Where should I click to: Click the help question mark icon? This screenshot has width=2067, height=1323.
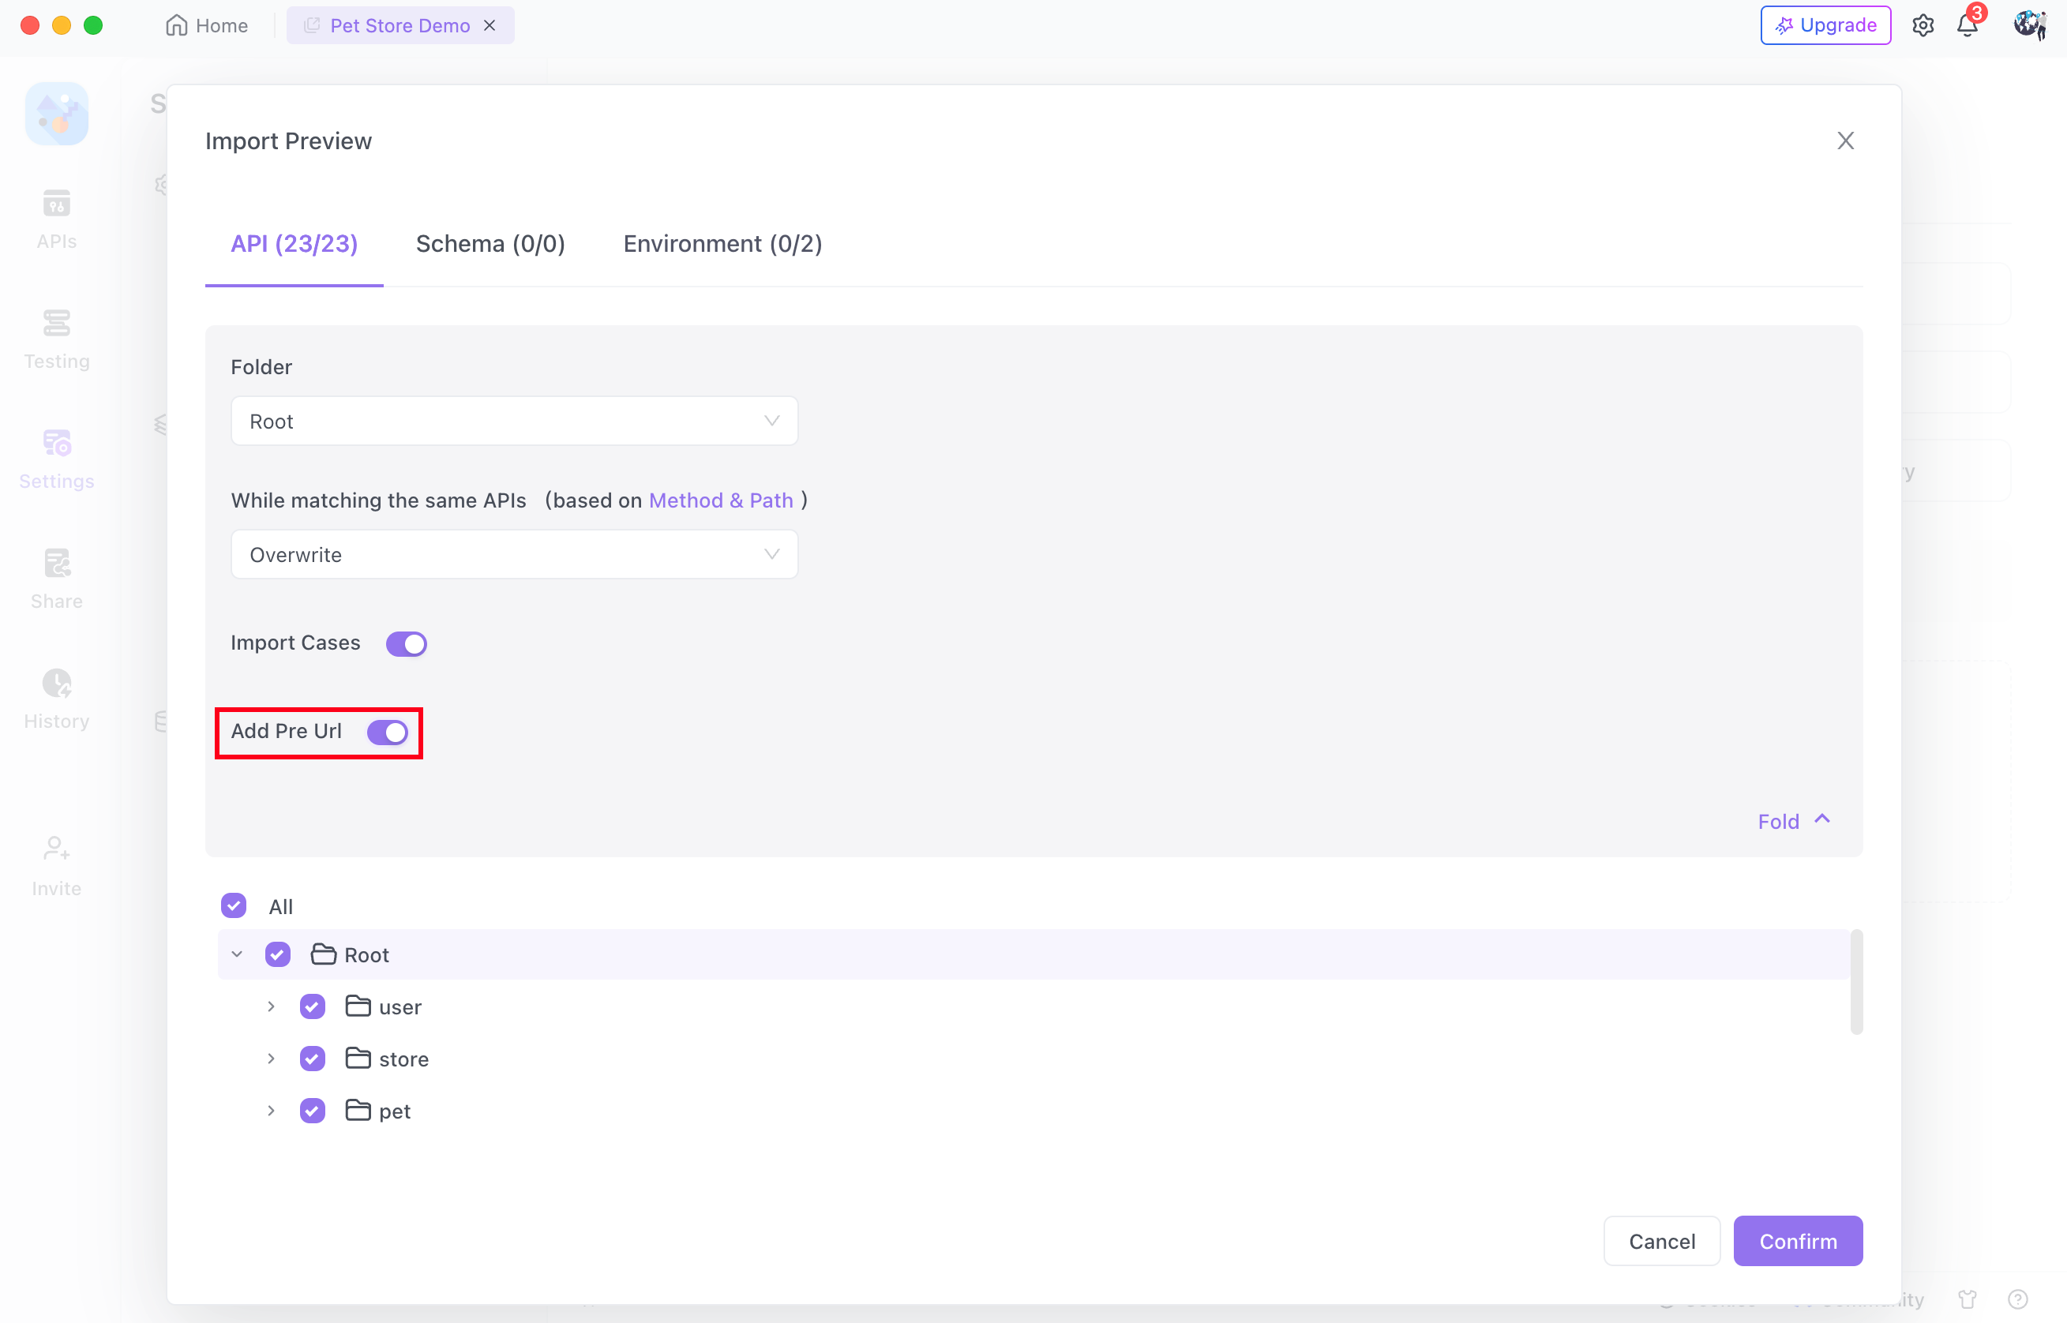click(2018, 1298)
